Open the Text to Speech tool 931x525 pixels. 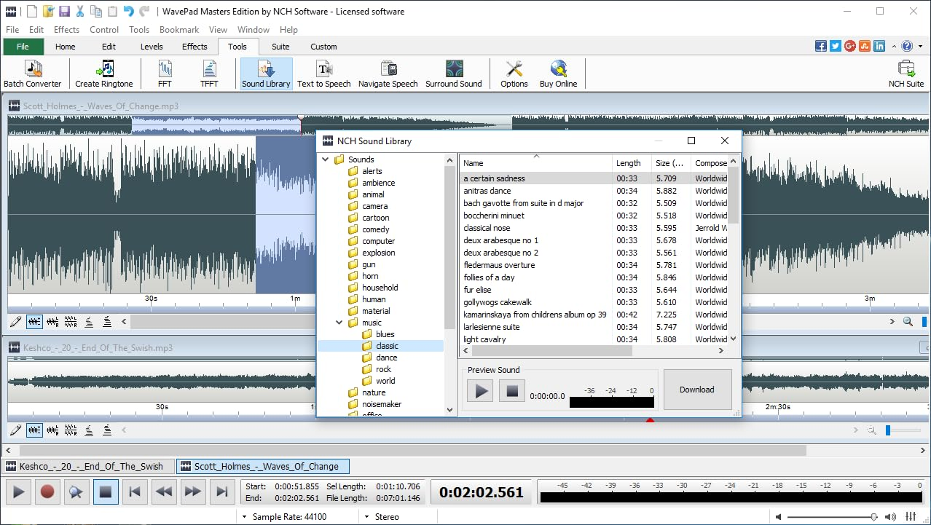coord(323,73)
